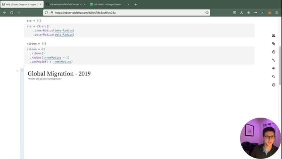Click the 'ribbon = d3' code line
The width and height of the screenshot is (282, 159).
[36, 49]
